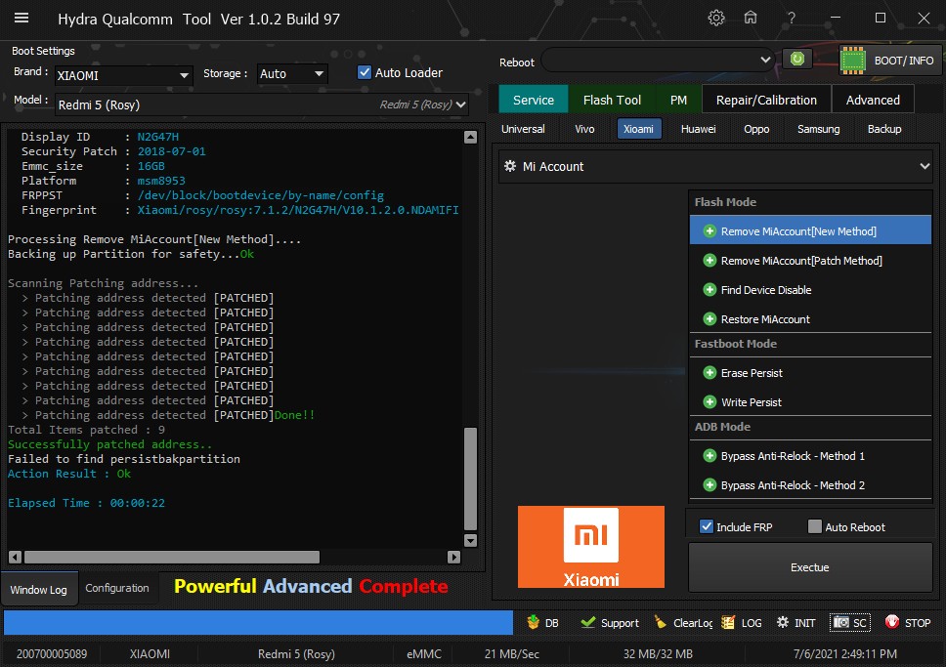Click the blue progress bar
Screen dimensions: 946x667
258,622
